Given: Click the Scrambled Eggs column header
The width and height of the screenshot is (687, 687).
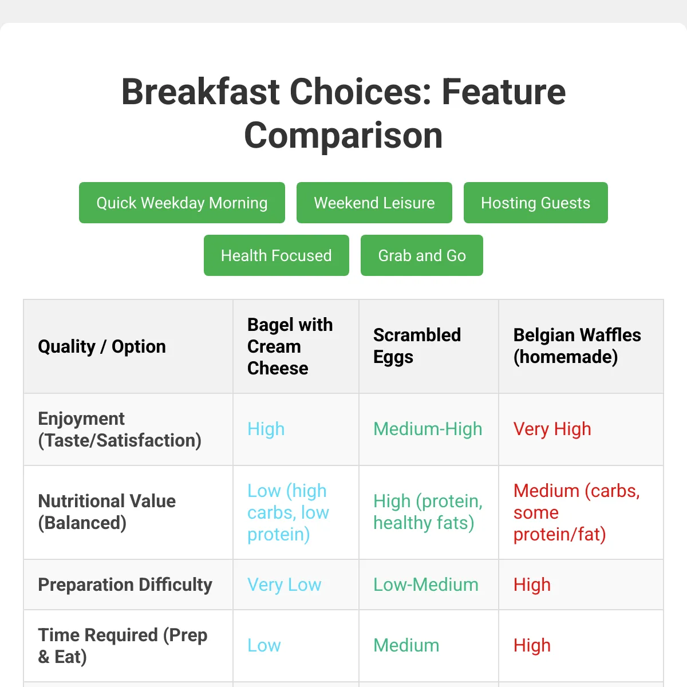Looking at the screenshot, I should click(417, 346).
